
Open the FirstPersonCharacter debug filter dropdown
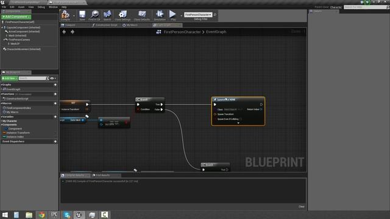click(198, 15)
